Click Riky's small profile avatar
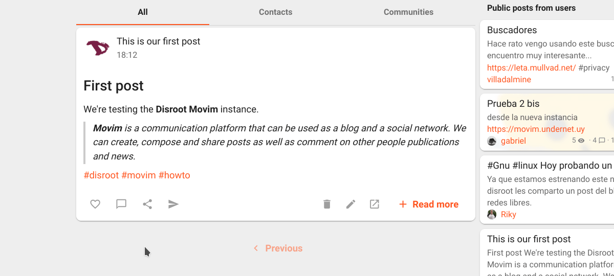 pyautogui.click(x=492, y=215)
